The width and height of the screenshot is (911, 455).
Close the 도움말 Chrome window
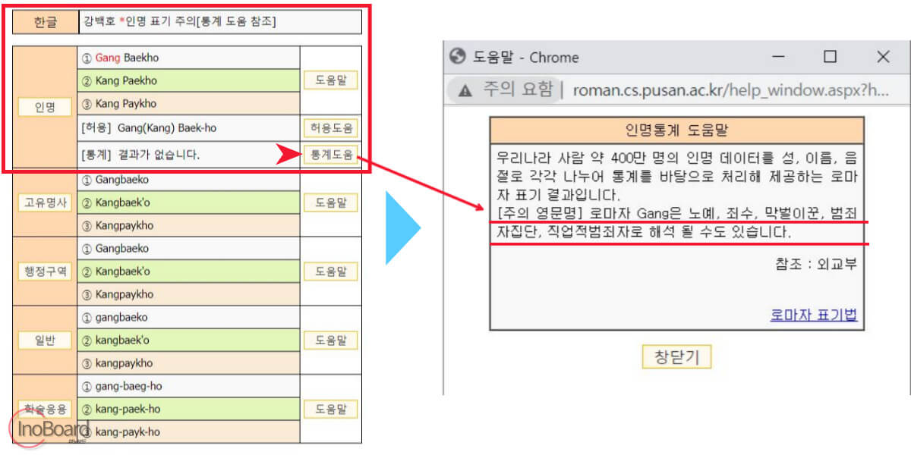pyautogui.click(x=883, y=57)
